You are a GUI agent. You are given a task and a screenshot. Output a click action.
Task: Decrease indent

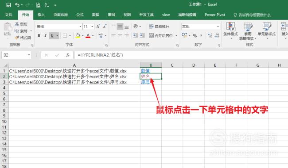136,35
